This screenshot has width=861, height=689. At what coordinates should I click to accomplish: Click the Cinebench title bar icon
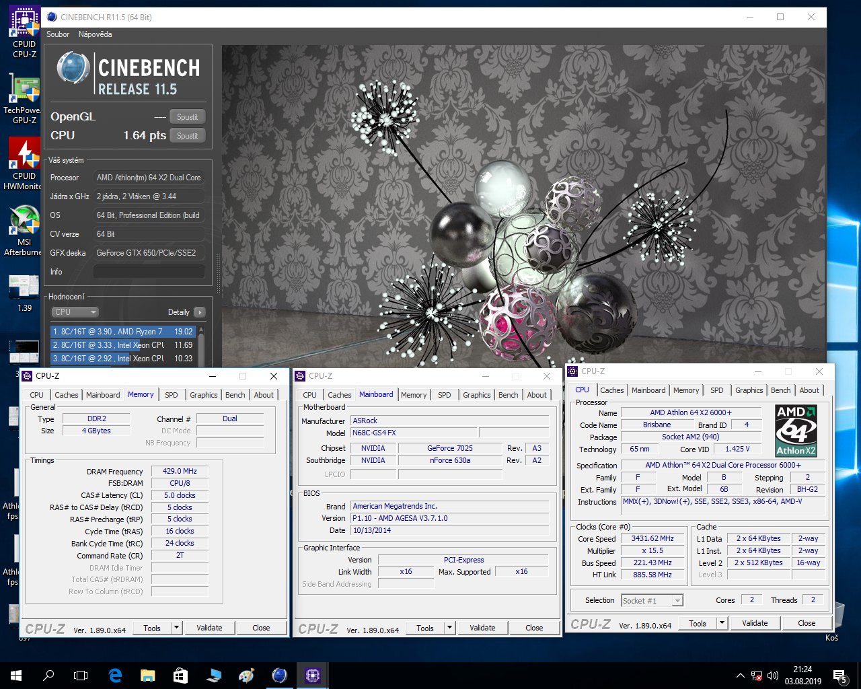point(52,17)
